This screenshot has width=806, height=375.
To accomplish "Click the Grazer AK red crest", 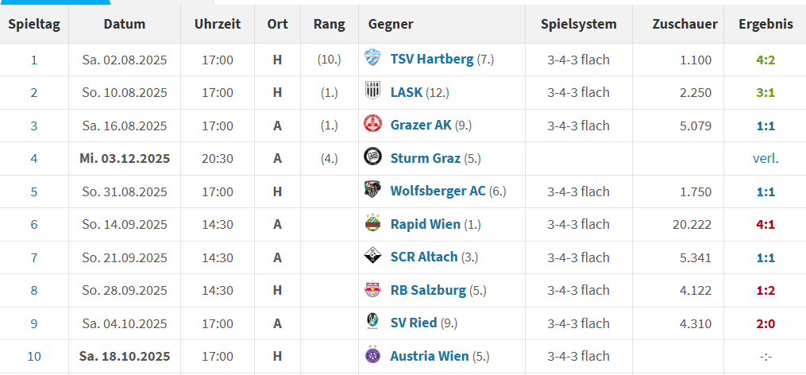I will 372,126.
